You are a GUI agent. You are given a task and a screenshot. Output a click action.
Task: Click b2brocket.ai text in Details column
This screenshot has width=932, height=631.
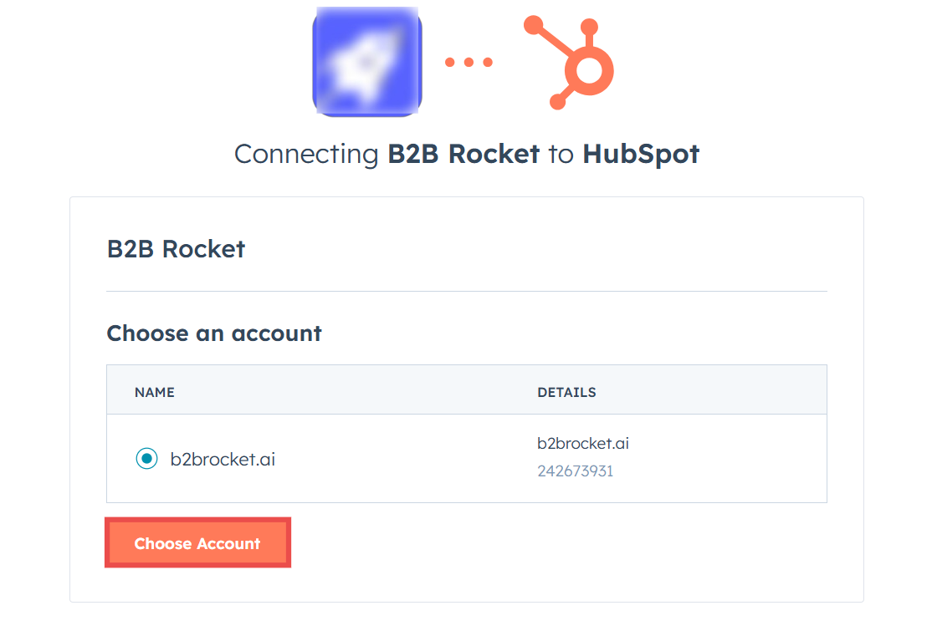(x=582, y=444)
